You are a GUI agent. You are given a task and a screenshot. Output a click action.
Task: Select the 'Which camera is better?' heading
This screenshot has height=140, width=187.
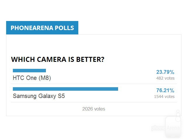(x=58, y=60)
